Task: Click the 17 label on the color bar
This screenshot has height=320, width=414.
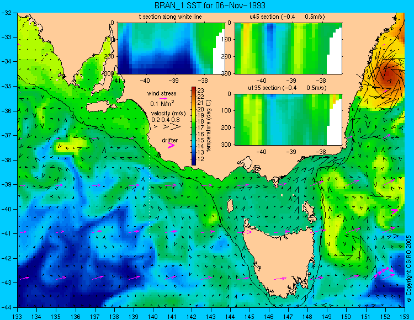Action: (x=201, y=128)
